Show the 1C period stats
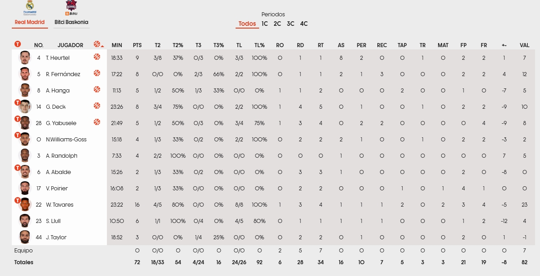The width and height of the screenshot is (540, 276). pyautogui.click(x=265, y=24)
